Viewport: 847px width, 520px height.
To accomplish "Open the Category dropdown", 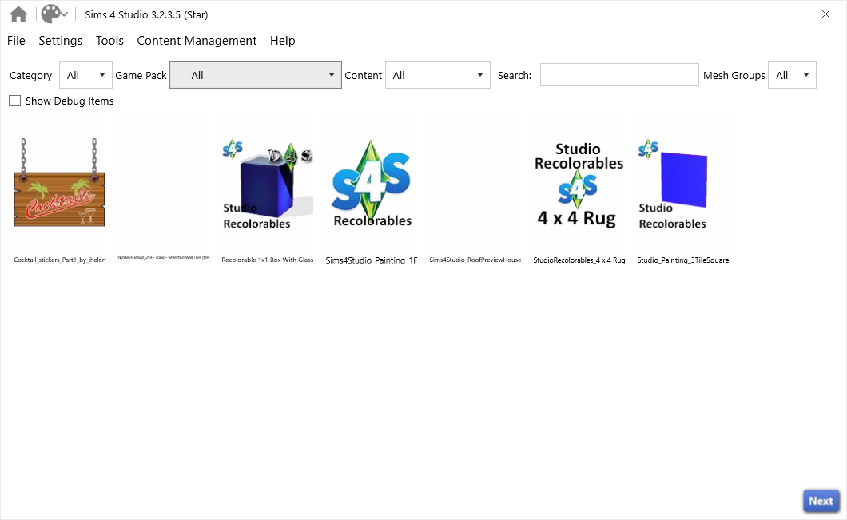I will (x=85, y=74).
